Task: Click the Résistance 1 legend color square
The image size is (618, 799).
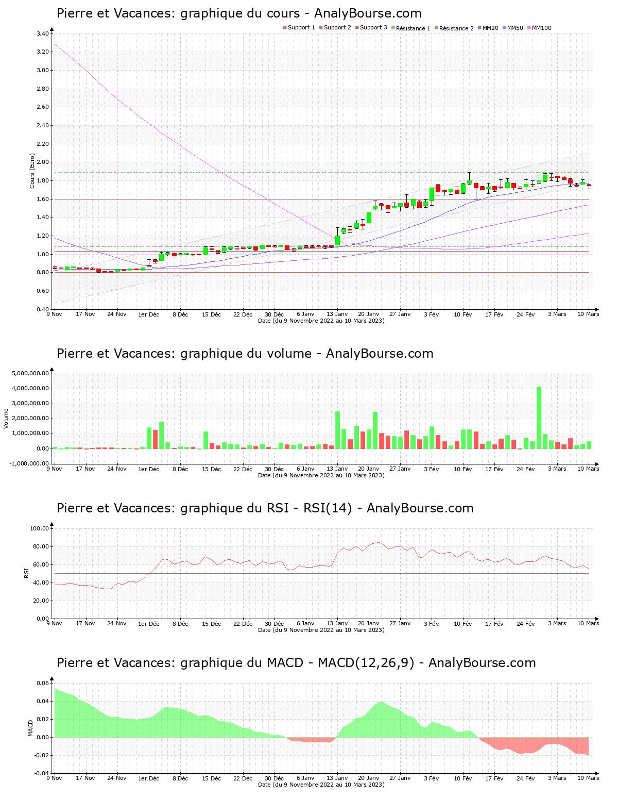Action: pos(393,28)
